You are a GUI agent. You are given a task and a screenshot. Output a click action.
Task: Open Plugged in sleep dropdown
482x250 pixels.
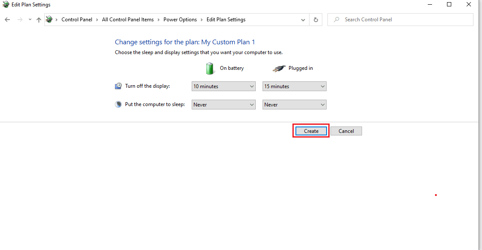pos(295,105)
